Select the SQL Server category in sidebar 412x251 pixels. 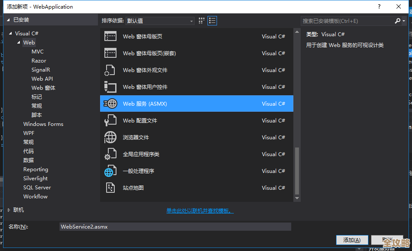tap(37, 187)
